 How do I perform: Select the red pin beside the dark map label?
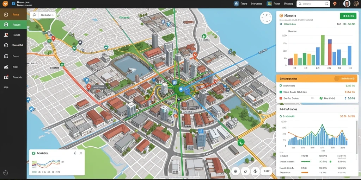88,86
